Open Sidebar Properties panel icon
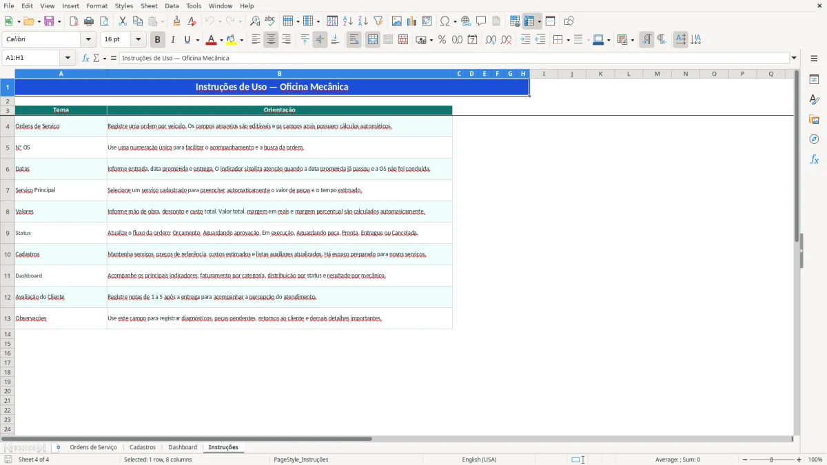 point(814,79)
